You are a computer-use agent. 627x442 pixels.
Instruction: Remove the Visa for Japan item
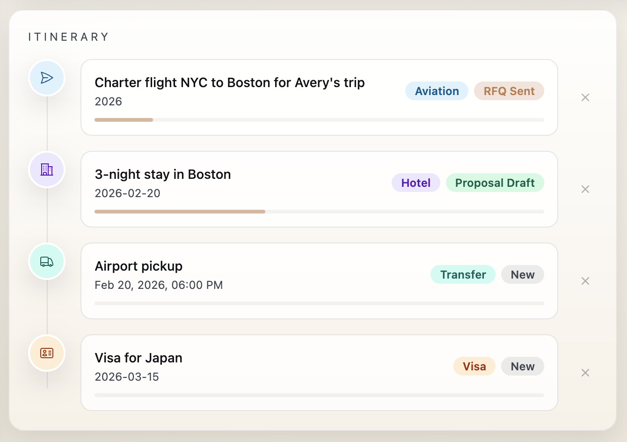coord(585,373)
